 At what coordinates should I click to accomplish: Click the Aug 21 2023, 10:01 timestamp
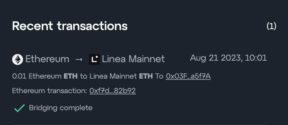(228, 58)
